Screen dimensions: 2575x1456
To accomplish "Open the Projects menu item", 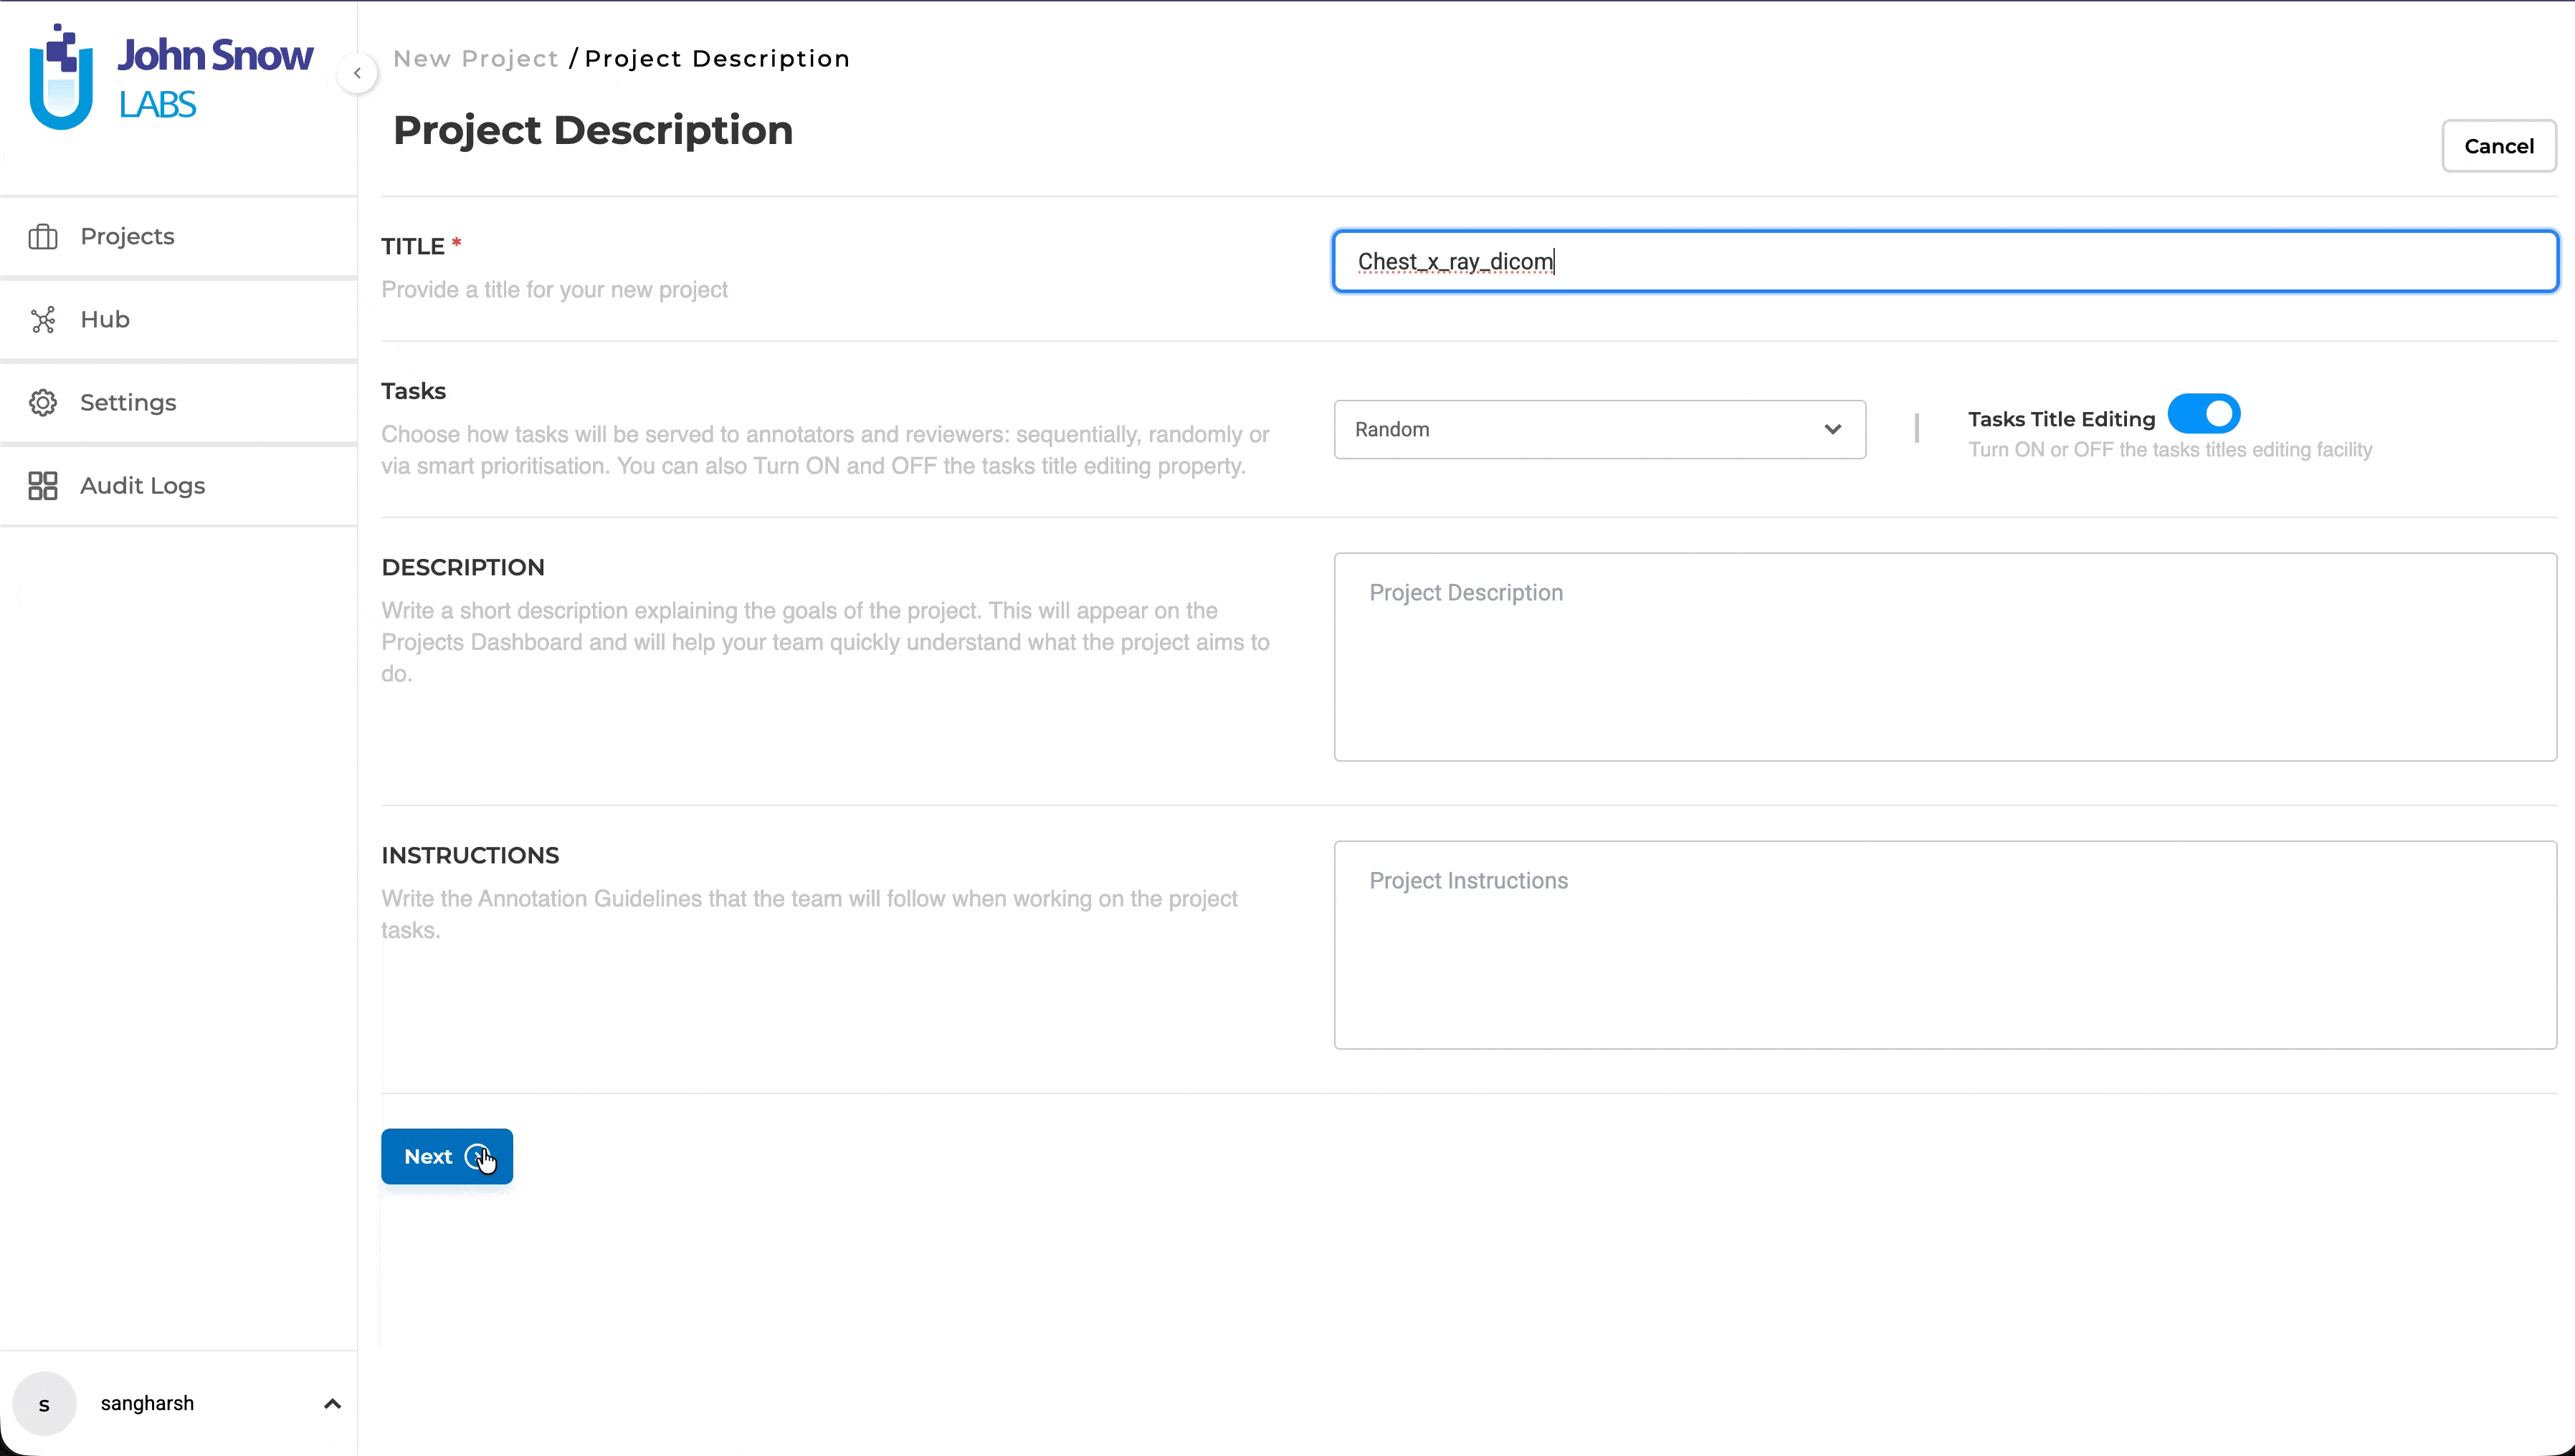I will (178, 236).
